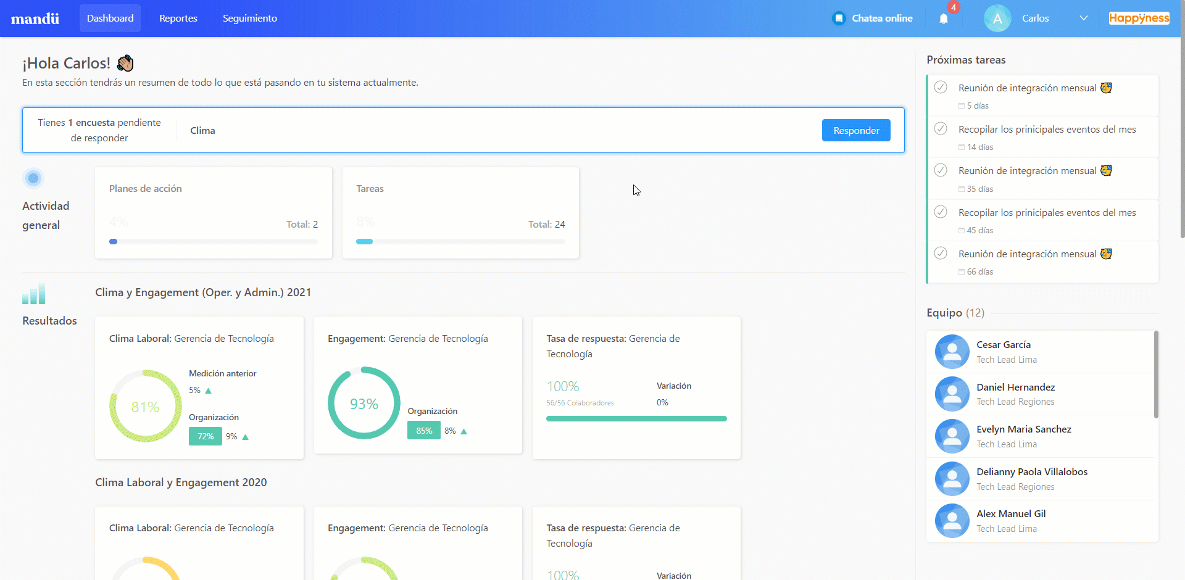This screenshot has height=580, width=1185.
Task: Click Cesar García's avatar
Action: click(x=952, y=352)
